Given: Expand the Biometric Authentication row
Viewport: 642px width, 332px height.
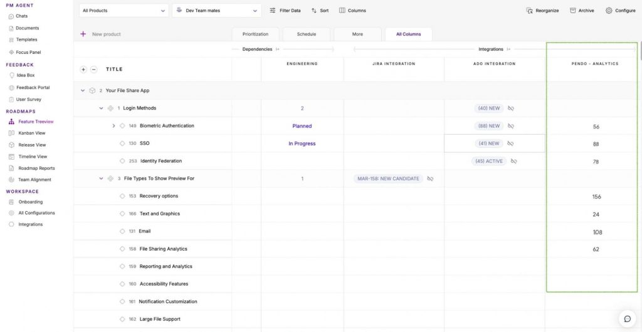Looking at the screenshot, I should click(x=113, y=126).
